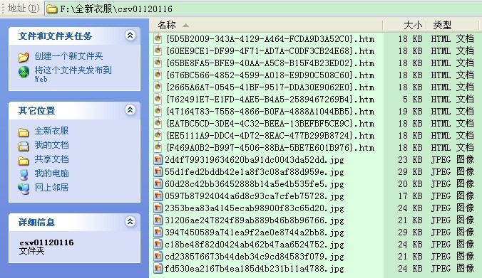
Task: Click 将这个文件夹发布到 Web link
Action: coord(73,74)
